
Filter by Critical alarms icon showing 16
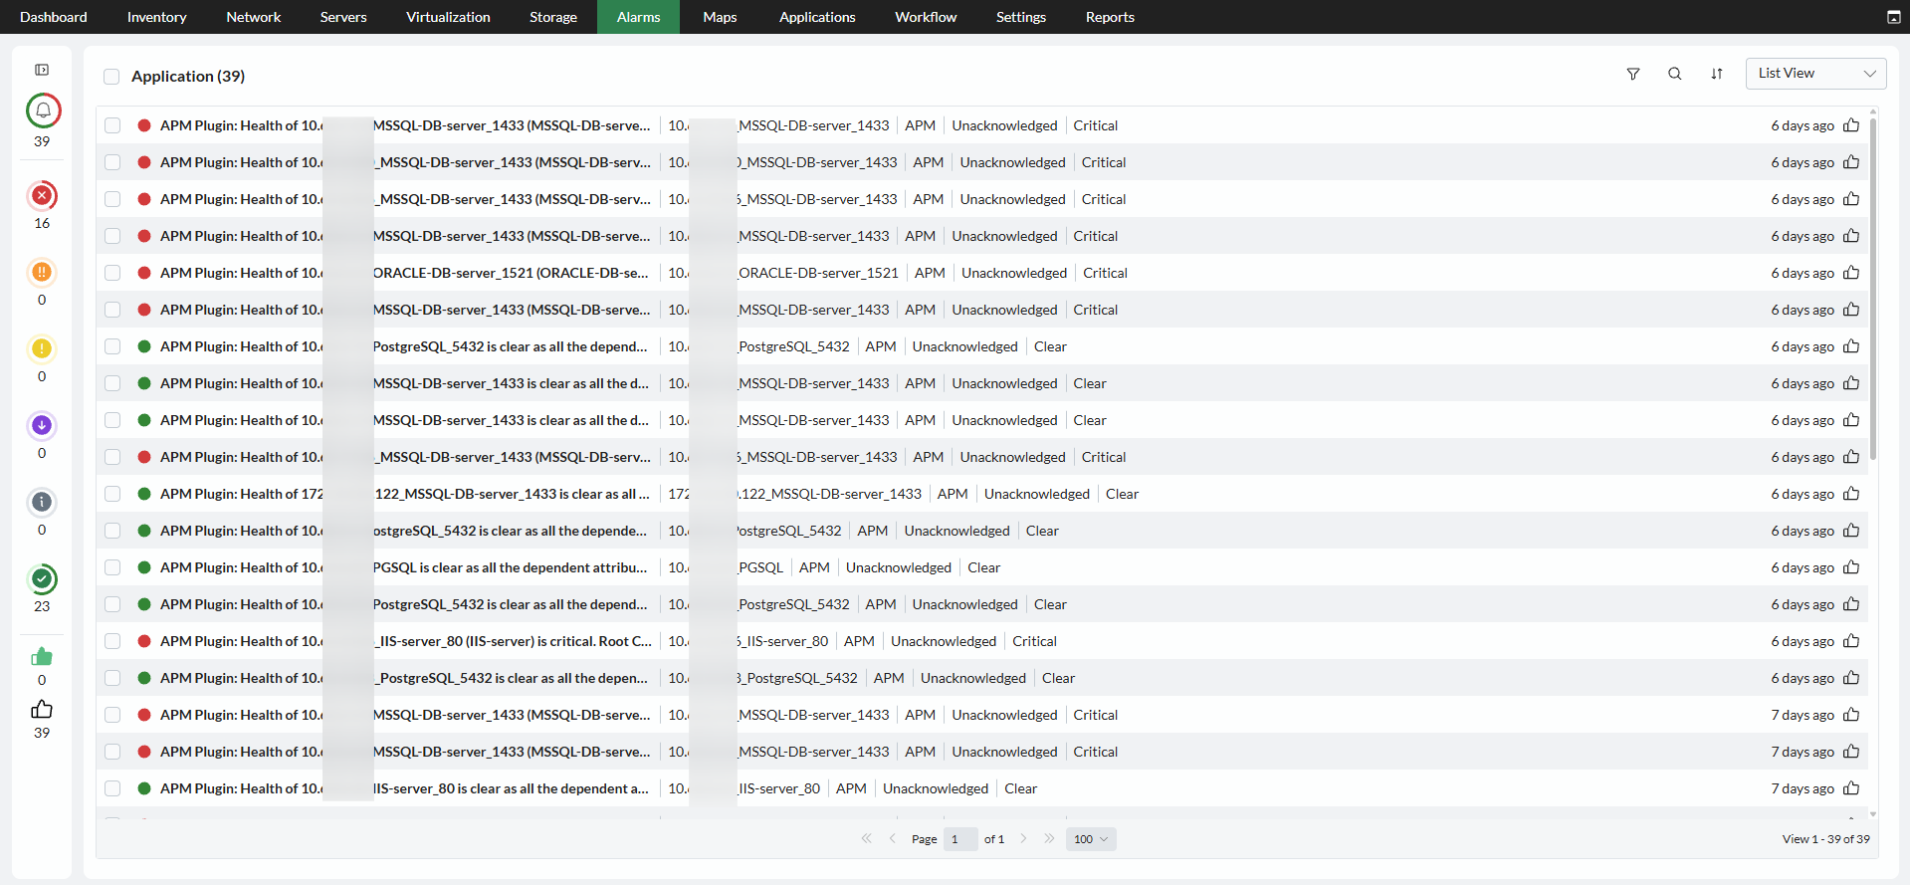[42, 195]
